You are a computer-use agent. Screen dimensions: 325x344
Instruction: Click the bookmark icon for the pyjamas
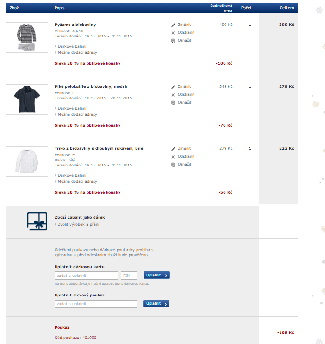coord(173,41)
